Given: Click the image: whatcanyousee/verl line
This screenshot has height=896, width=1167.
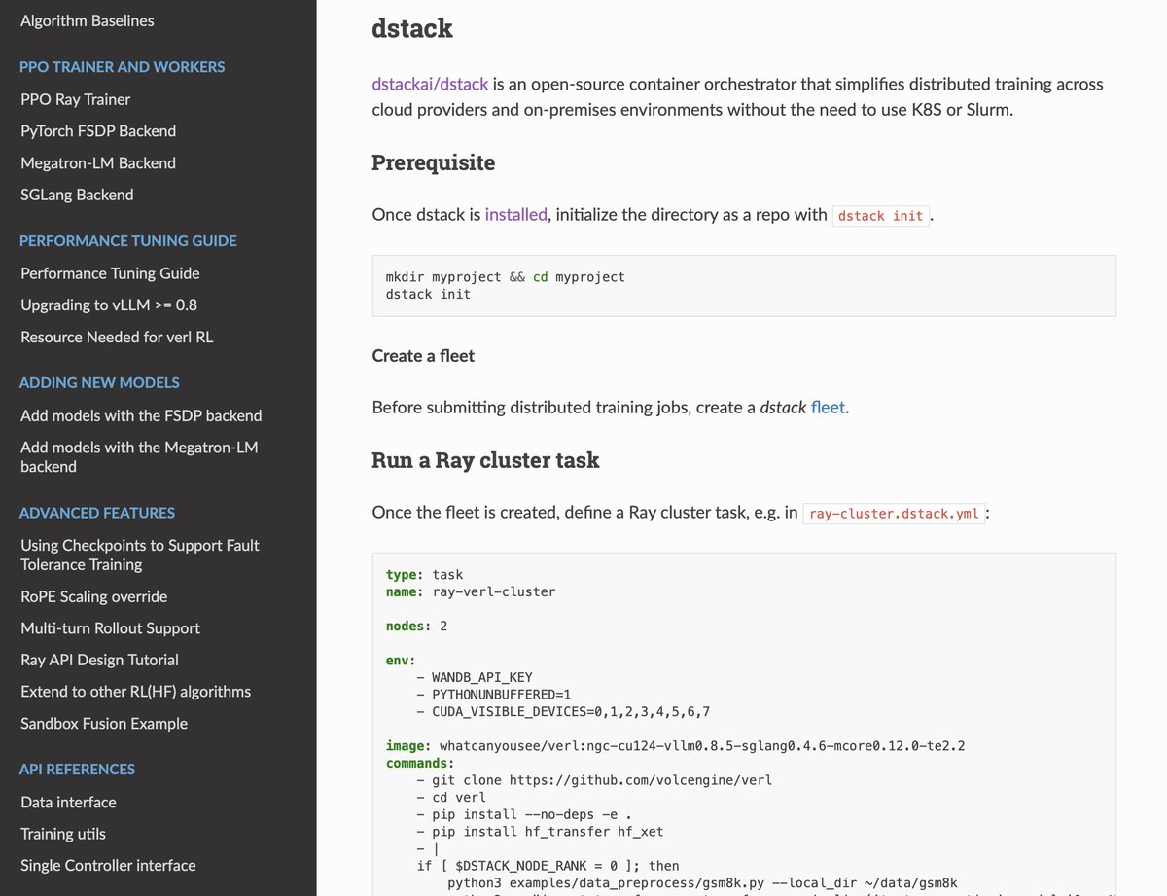Looking at the screenshot, I should [675, 746].
